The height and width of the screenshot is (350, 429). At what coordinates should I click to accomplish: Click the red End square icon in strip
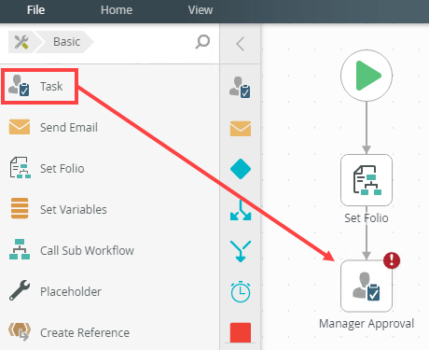241,332
